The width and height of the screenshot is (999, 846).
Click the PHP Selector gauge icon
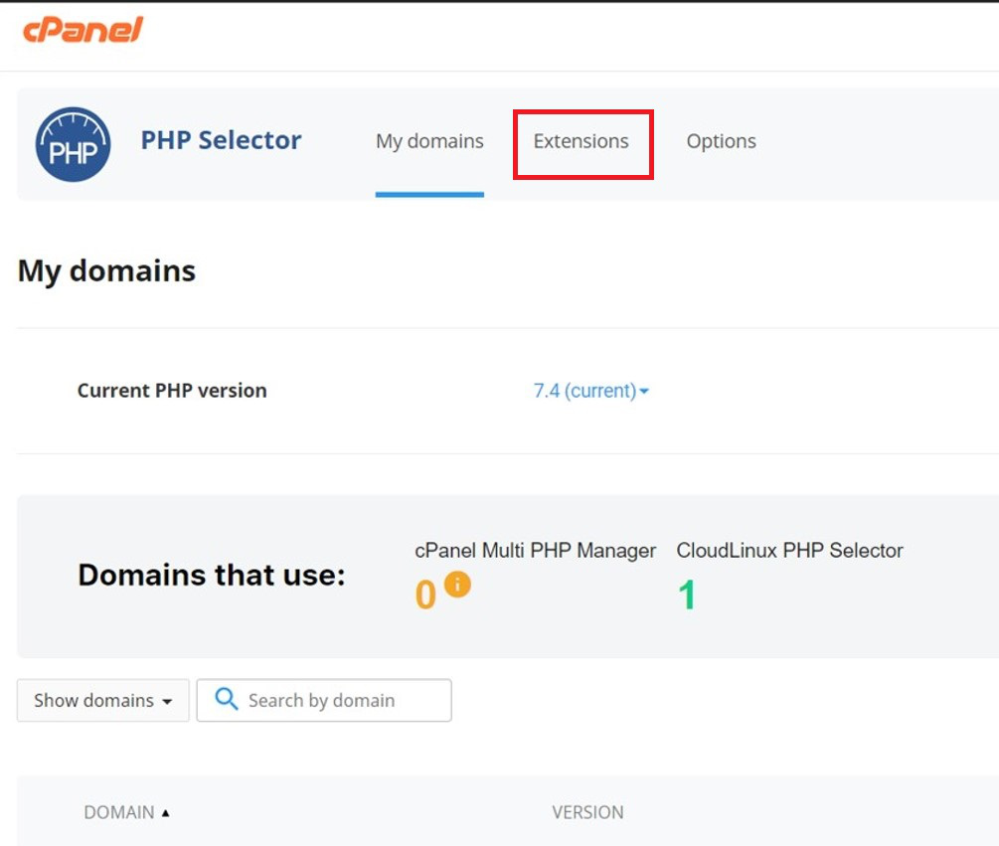[73, 144]
